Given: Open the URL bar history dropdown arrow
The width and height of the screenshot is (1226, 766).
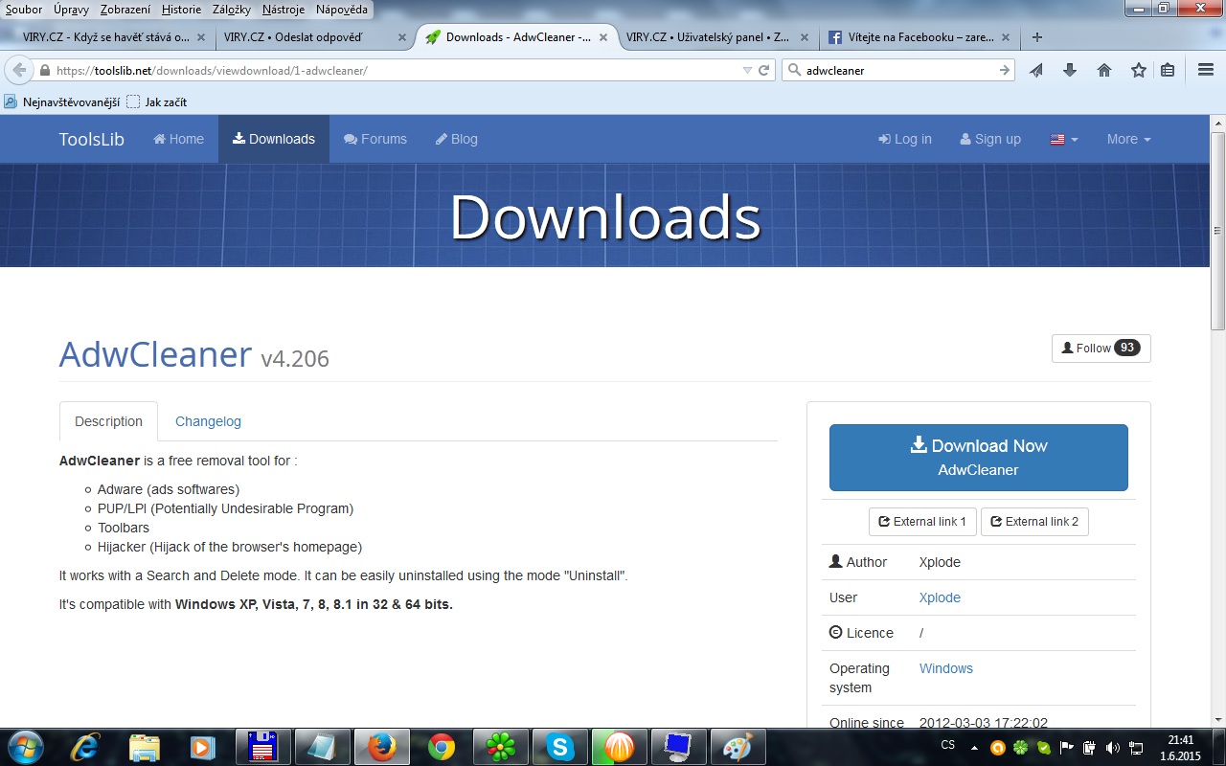Looking at the screenshot, I should tap(747, 70).
